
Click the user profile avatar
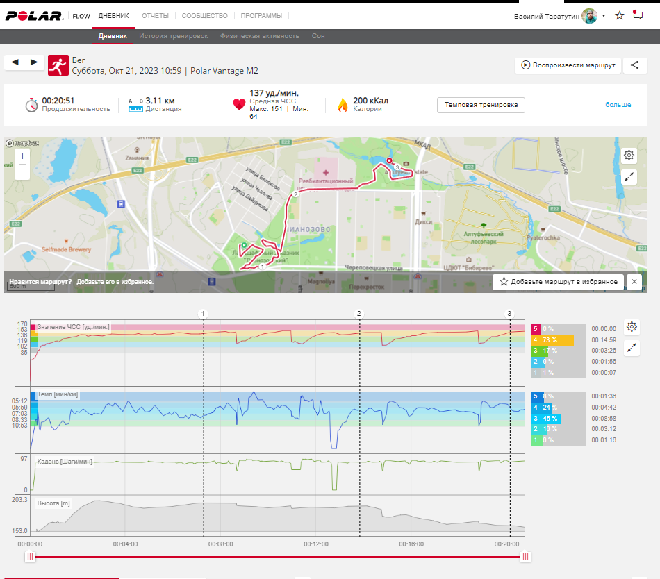coord(589,16)
